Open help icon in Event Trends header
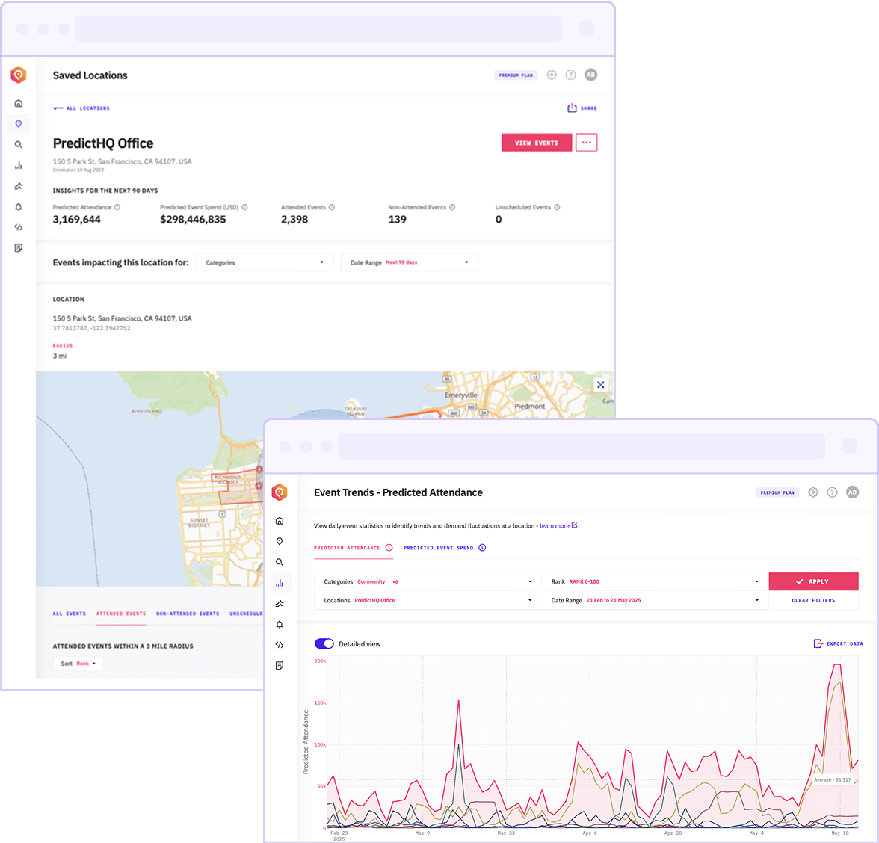Screen dimensions: 879x843 click(833, 492)
